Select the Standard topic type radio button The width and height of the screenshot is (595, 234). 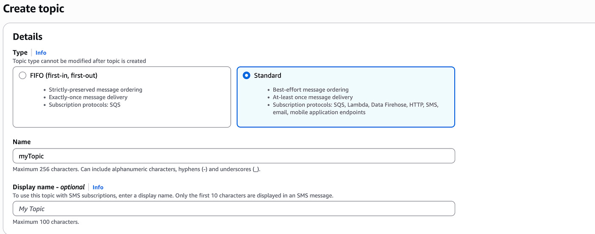point(246,76)
